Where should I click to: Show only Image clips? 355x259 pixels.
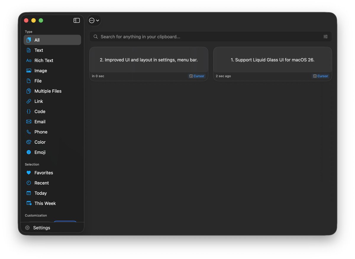point(41,71)
